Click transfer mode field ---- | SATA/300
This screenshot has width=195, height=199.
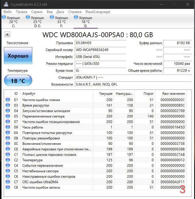pos(101,64)
